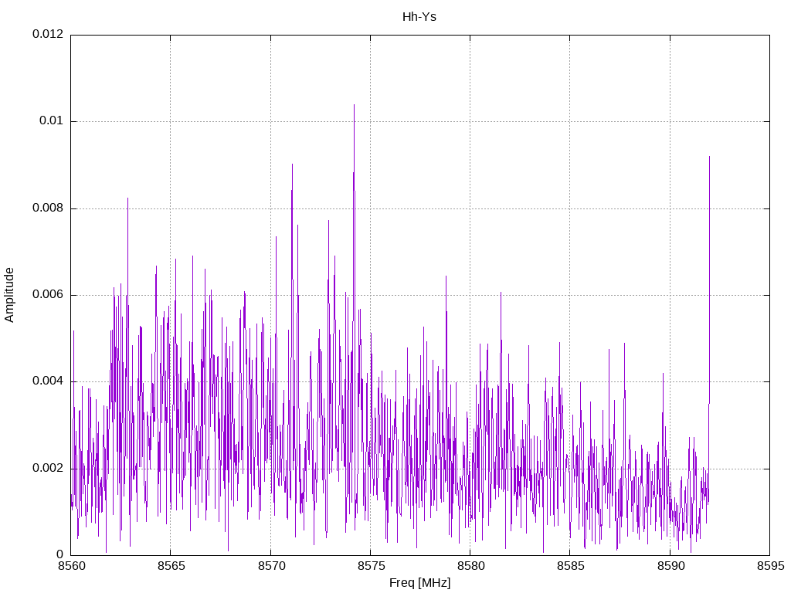The width and height of the screenshot is (791, 593).
Task: Click x-axis tick label 8575
Action: (371, 566)
